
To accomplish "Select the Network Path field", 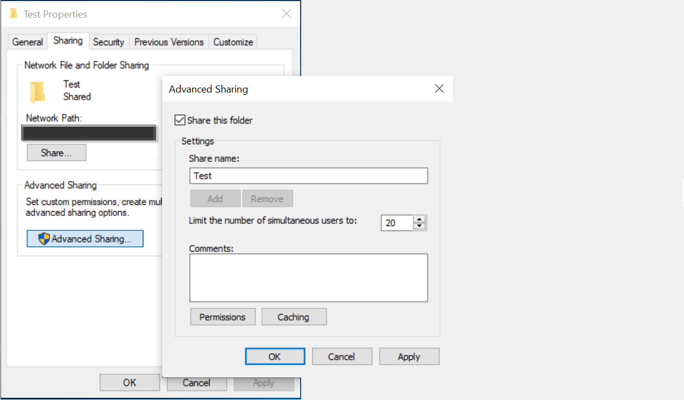I will click(89, 133).
